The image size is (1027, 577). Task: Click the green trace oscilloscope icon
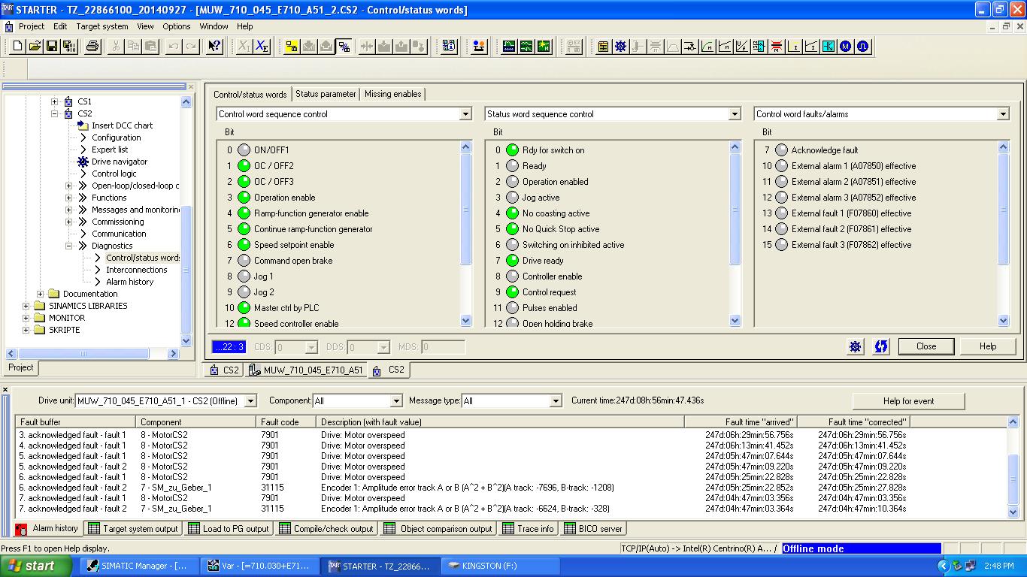point(509,47)
